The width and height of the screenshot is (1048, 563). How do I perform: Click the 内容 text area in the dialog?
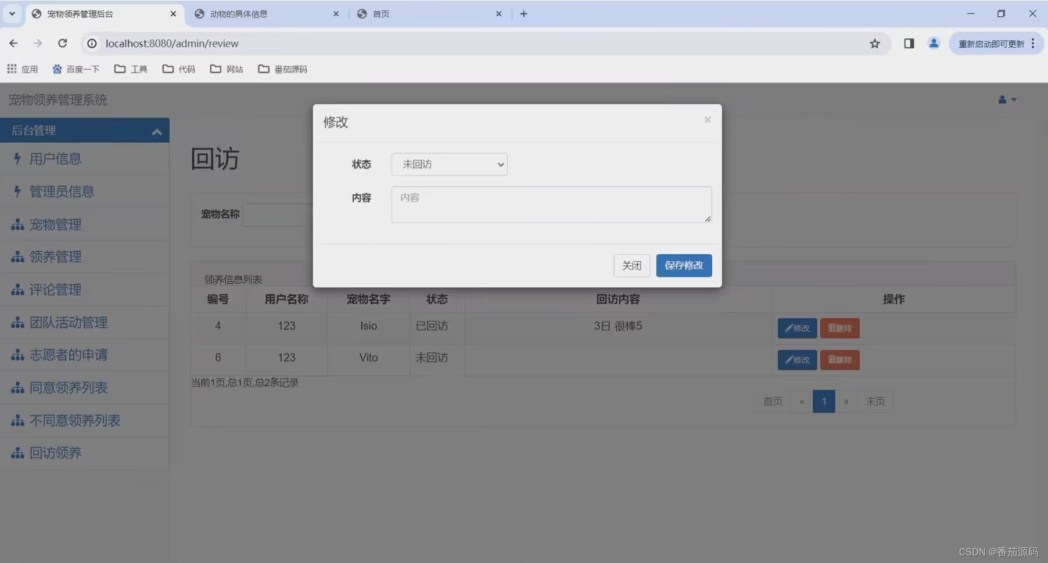tap(551, 204)
